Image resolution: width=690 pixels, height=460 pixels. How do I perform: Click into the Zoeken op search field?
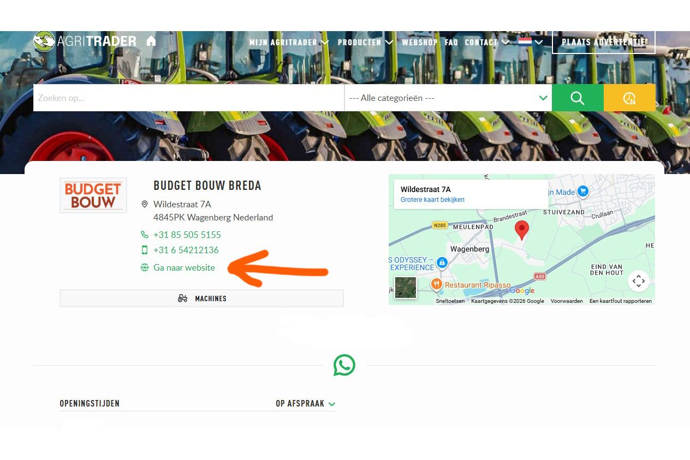188,98
